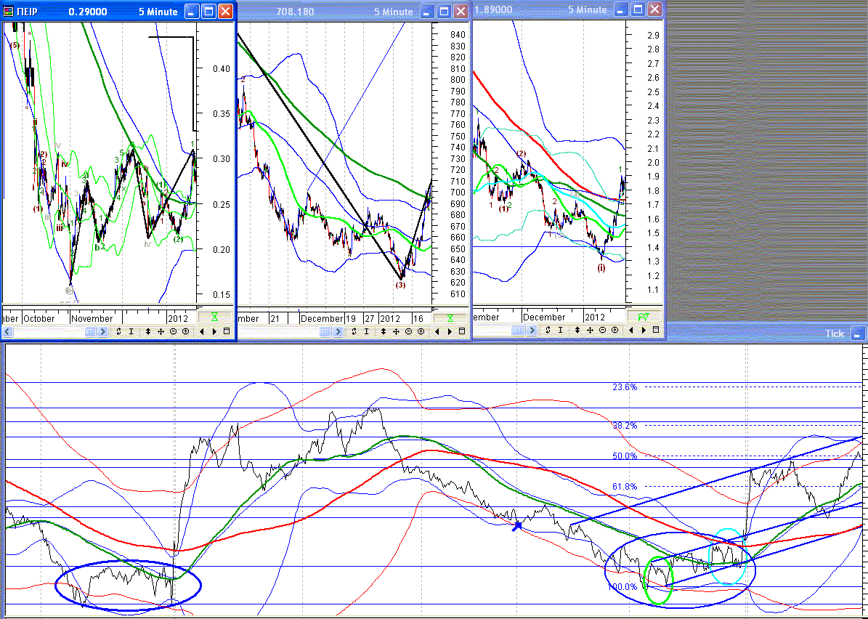This screenshot has height=619, width=868.
Task: Close the 708.180 chart window
Action: coord(461,11)
